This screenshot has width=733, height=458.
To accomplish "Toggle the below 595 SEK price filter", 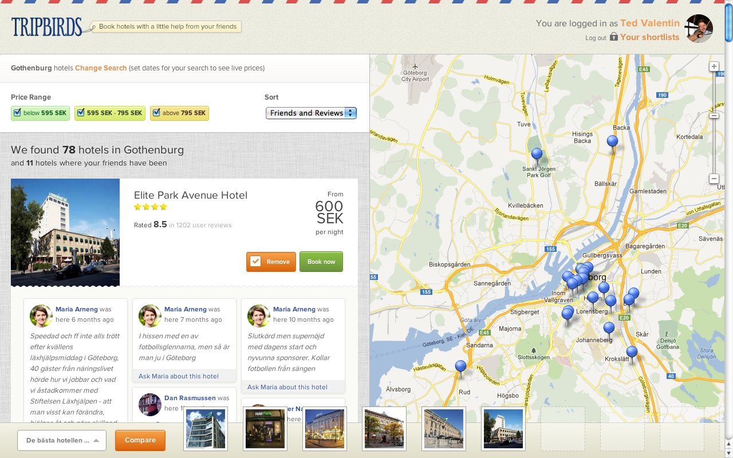I will pos(40,113).
